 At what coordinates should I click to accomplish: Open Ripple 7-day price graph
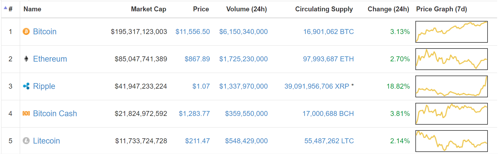[451, 86]
